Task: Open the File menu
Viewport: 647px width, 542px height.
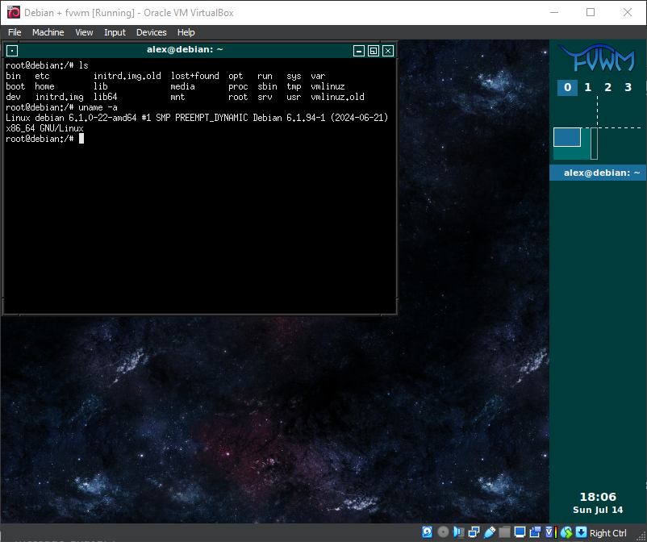Action: [15, 32]
